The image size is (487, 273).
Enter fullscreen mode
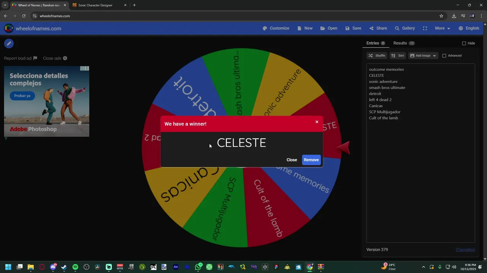[425, 28]
